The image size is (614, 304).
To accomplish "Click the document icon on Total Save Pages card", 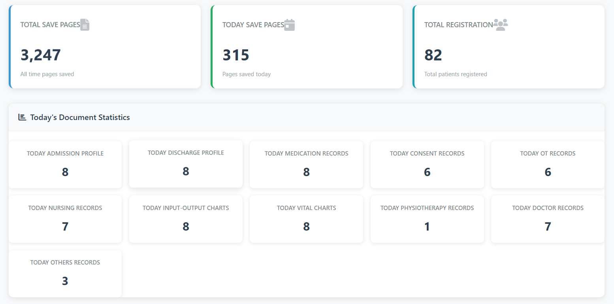I will 85,24.
